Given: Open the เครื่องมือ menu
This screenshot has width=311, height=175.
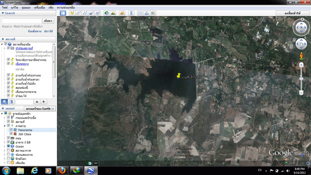Looking at the screenshot, I should 39,8.
